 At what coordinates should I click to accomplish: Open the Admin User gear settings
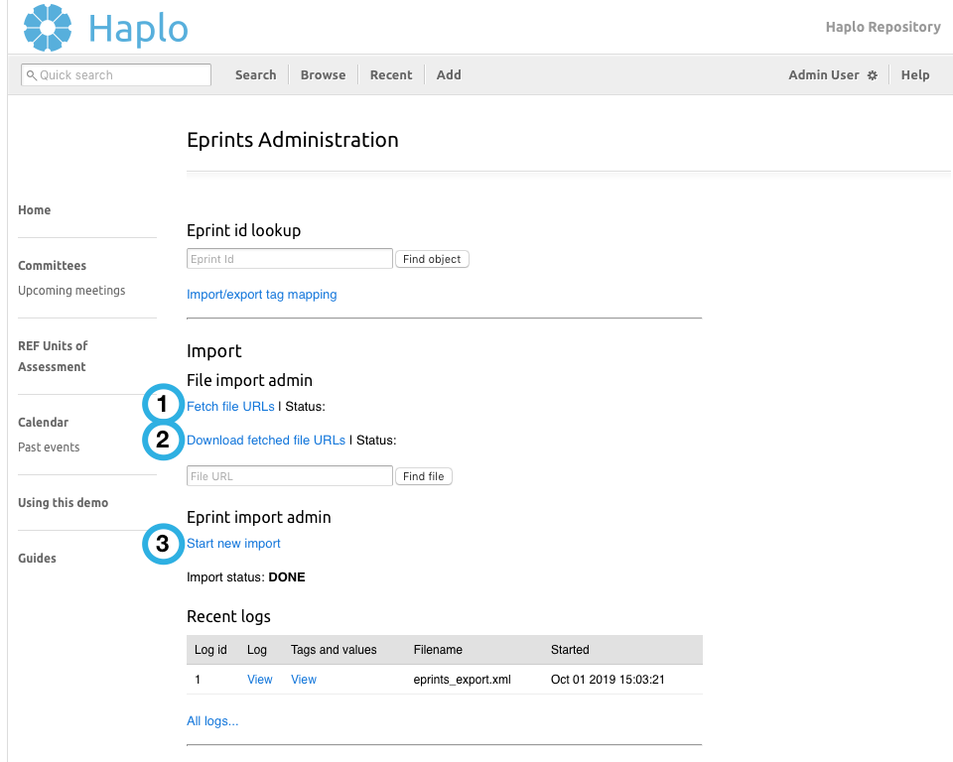(872, 74)
